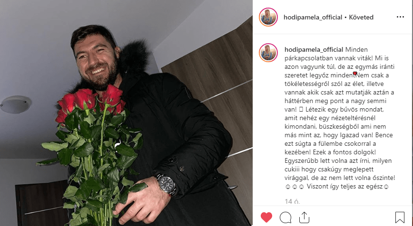Unlike the post with the red heart
This screenshot has width=413, height=226.
(x=266, y=217)
